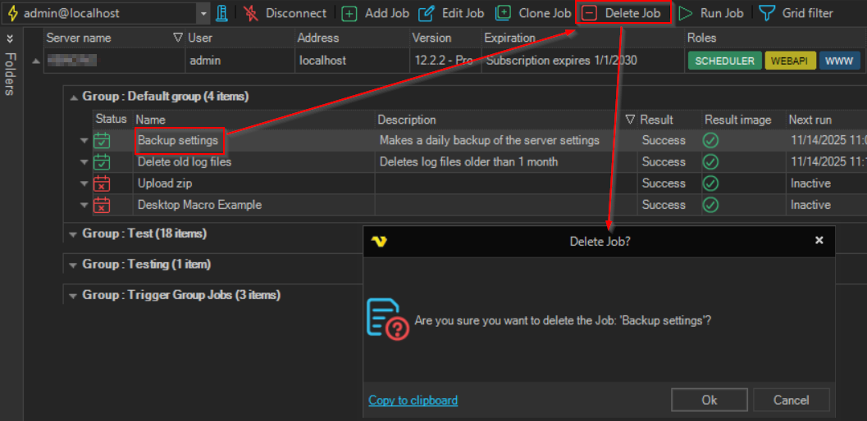Click the server icon beside connection dropdown
The width and height of the screenshot is (867, 421).
(222, 13)
